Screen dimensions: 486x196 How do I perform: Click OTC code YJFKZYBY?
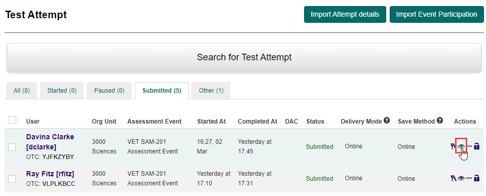pyautogui.click(x=58, y=156)
